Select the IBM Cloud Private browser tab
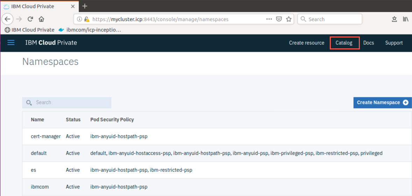Viewport: 412px width, 196px height. coord(39,6)
